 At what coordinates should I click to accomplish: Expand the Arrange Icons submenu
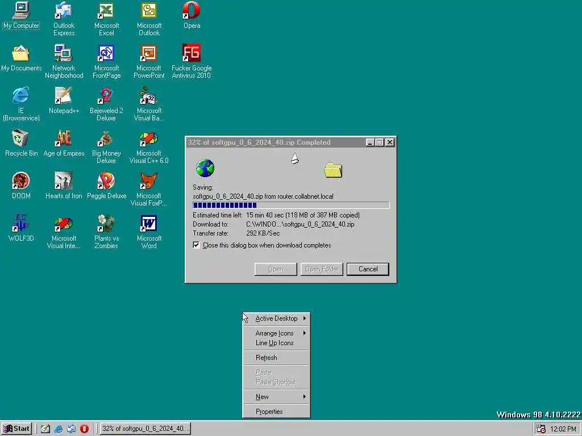click(277, 333)
